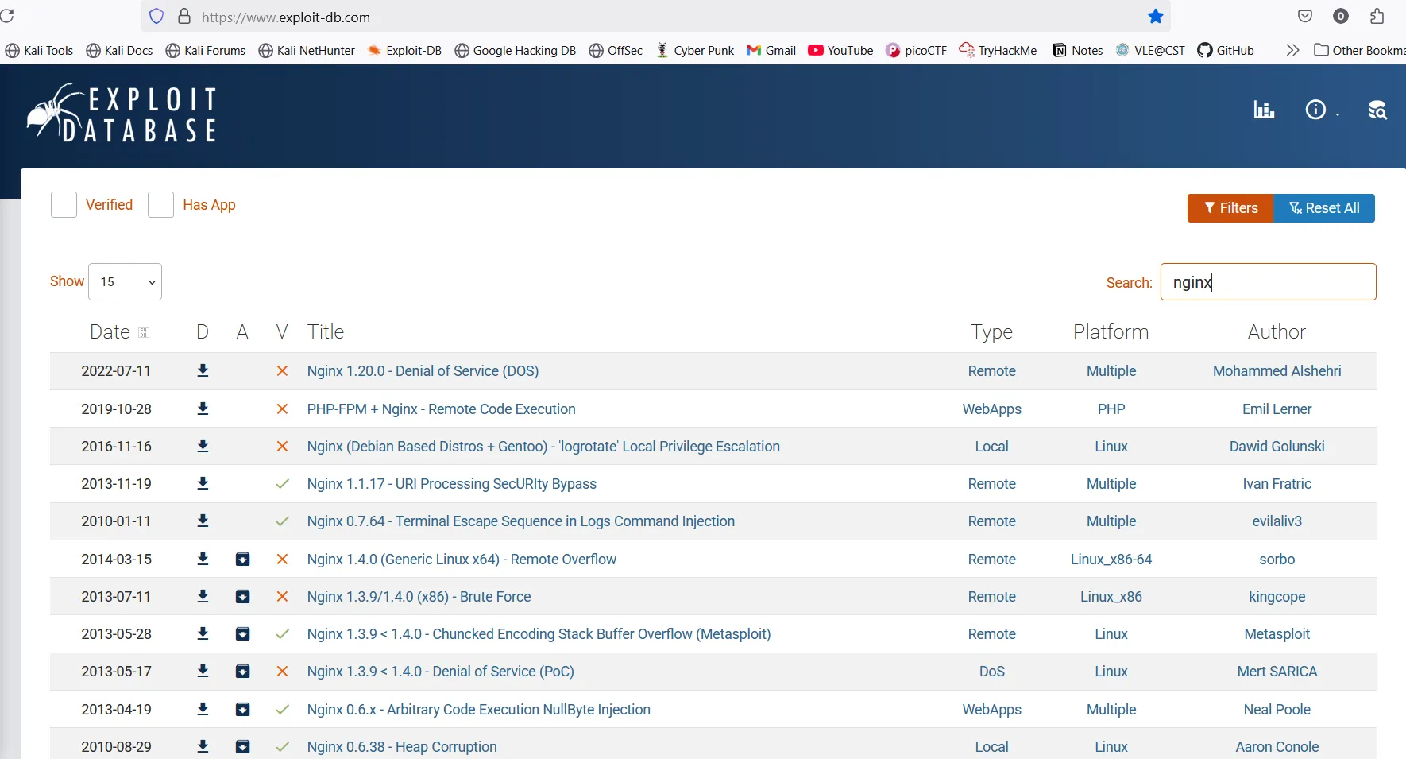Open the Linux_x86-64 platform link
The height and width of the screenshot is (759, 1406).
pyautogui.click(x=1111, y=560)
